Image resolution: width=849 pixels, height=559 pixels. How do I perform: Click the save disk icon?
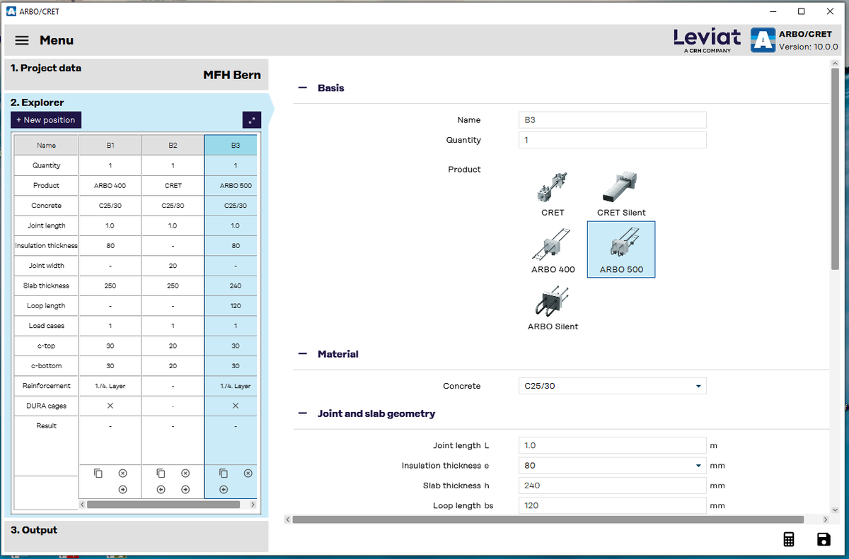pyautogui.click(x=824, y=539)
